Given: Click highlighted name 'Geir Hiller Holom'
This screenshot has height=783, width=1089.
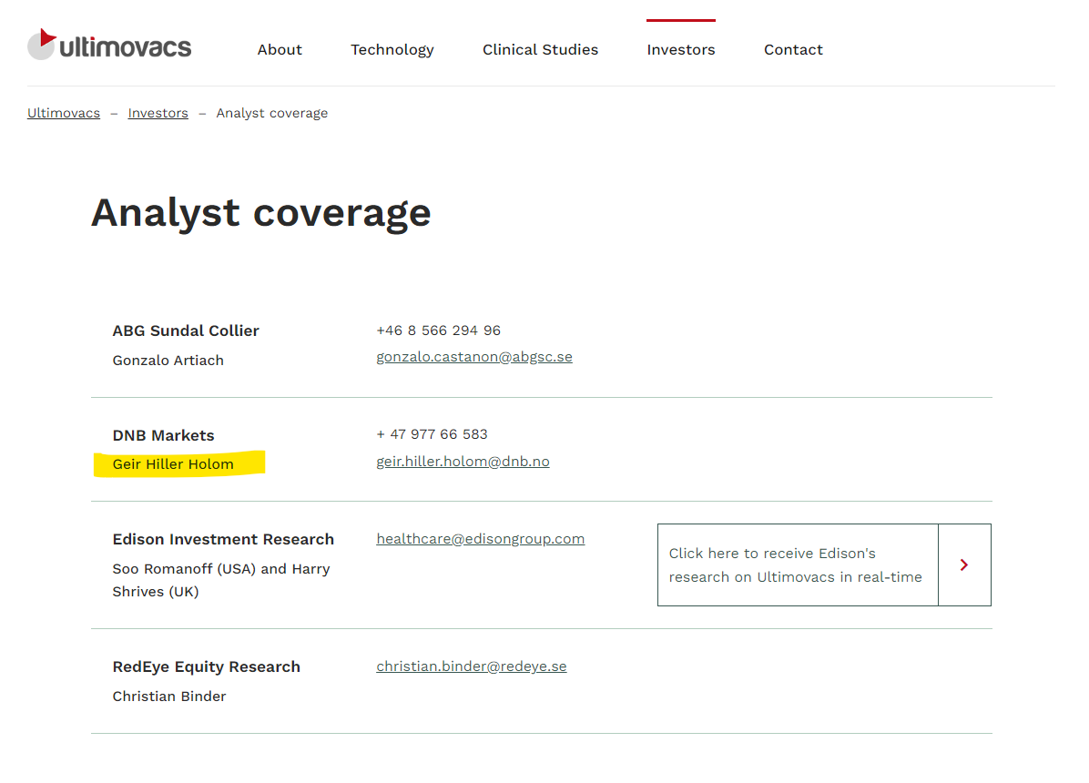Looking at the screenshot, I should click(x=173, y=464).
